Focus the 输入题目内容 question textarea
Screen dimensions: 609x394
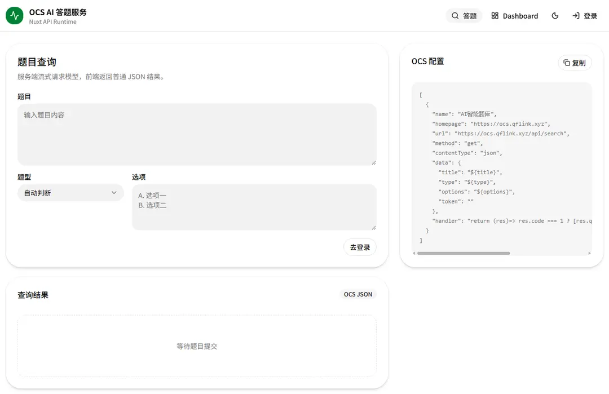pos(197,134)
